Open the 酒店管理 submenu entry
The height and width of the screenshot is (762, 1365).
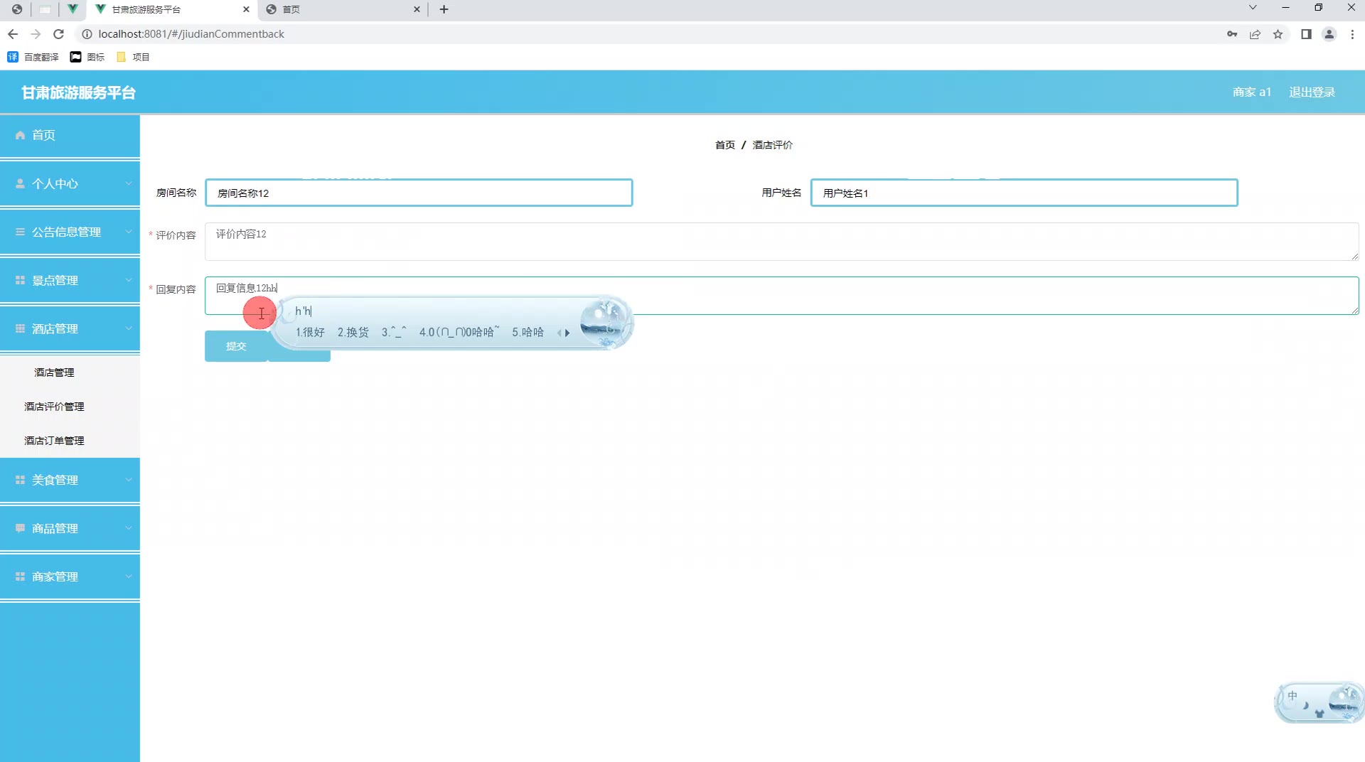tap(54, 372)
